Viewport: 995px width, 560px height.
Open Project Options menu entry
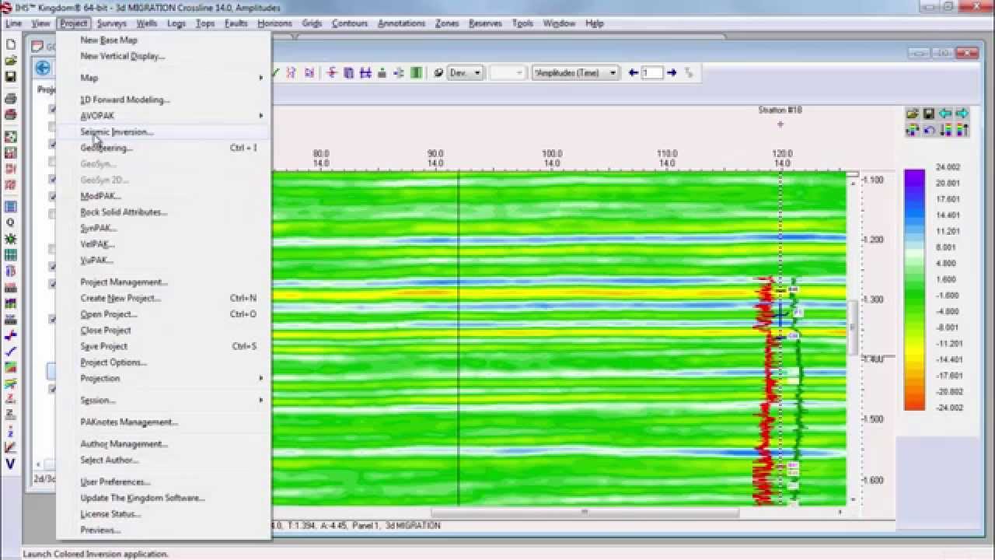point(113,362)
